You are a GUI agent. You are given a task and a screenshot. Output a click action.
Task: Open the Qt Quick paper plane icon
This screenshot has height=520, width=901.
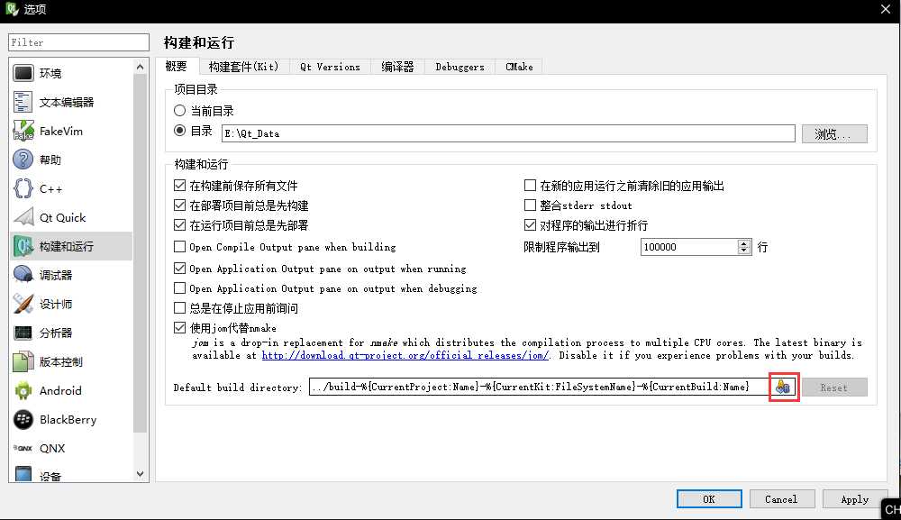point(23,217)
